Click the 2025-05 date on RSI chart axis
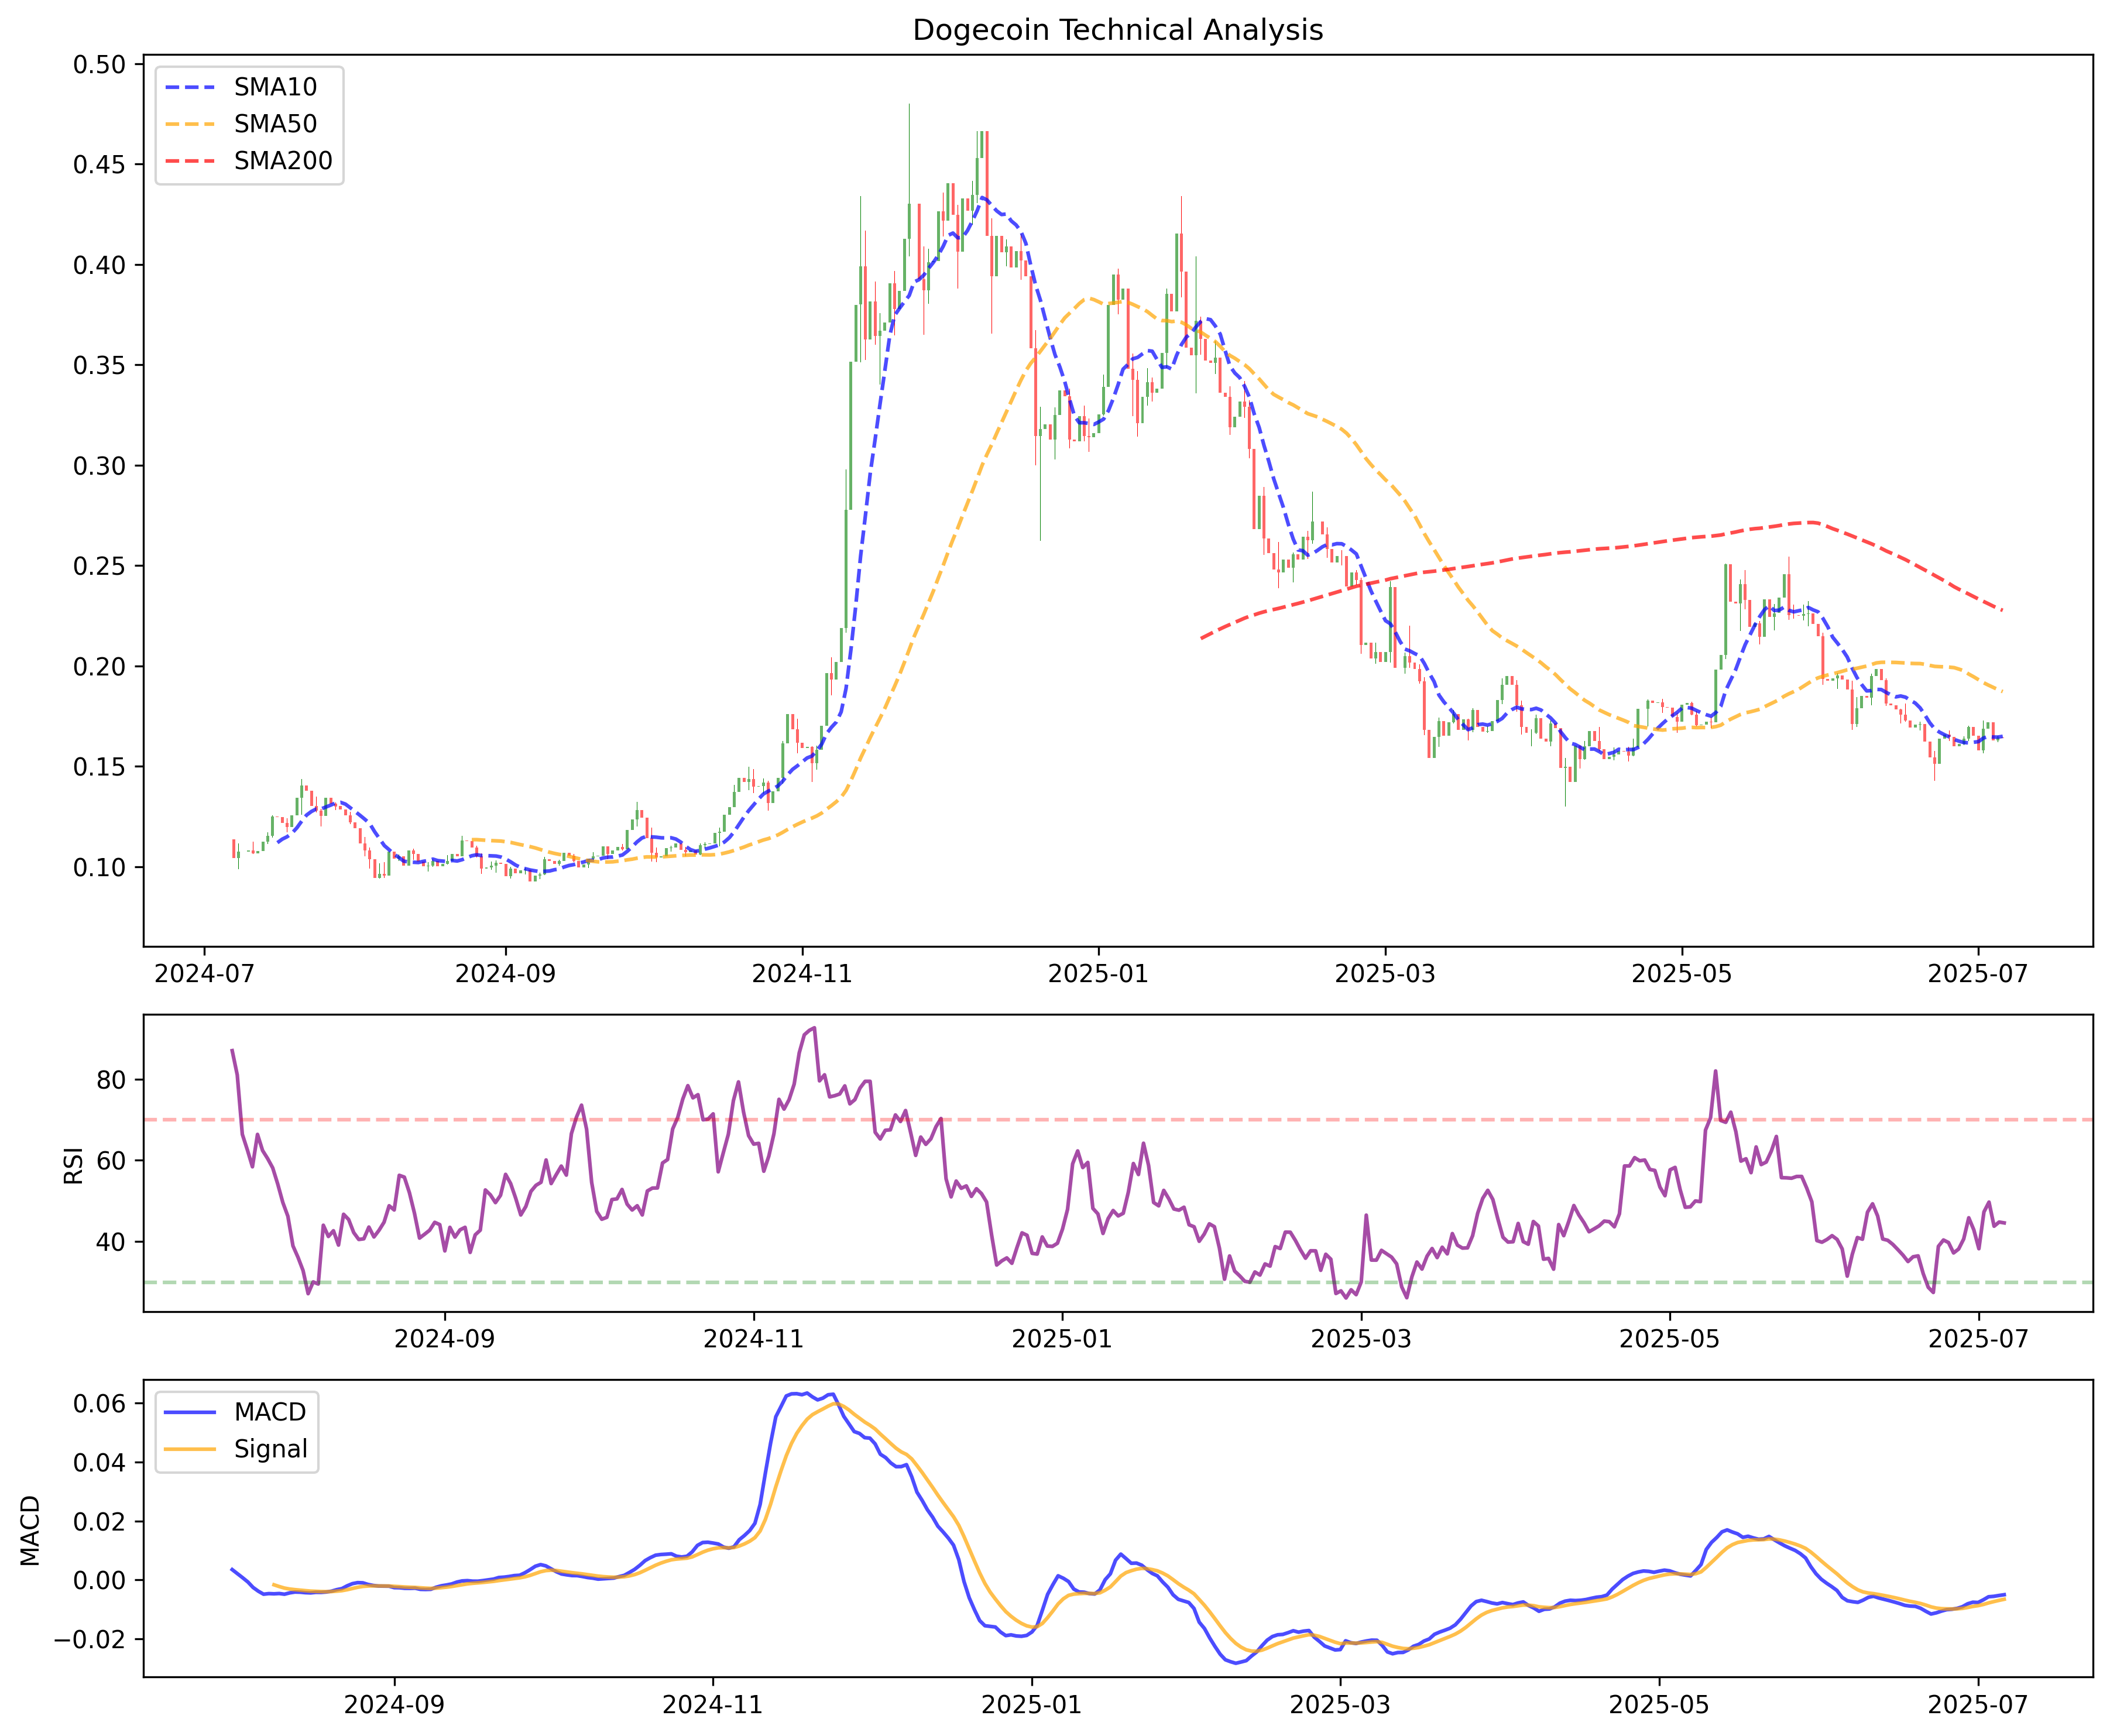Screen dimensions: 2110x1736 [1669, 1339]
